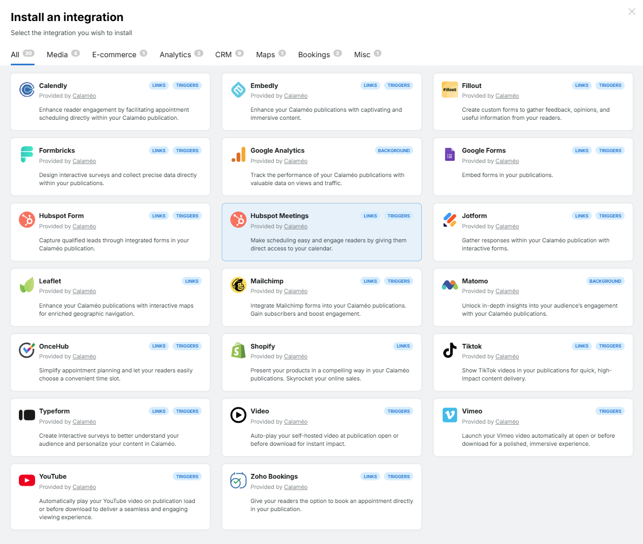643x544 pixels.
Task: Follow Calaméo link under Google Forms
Action: point(507,161)
